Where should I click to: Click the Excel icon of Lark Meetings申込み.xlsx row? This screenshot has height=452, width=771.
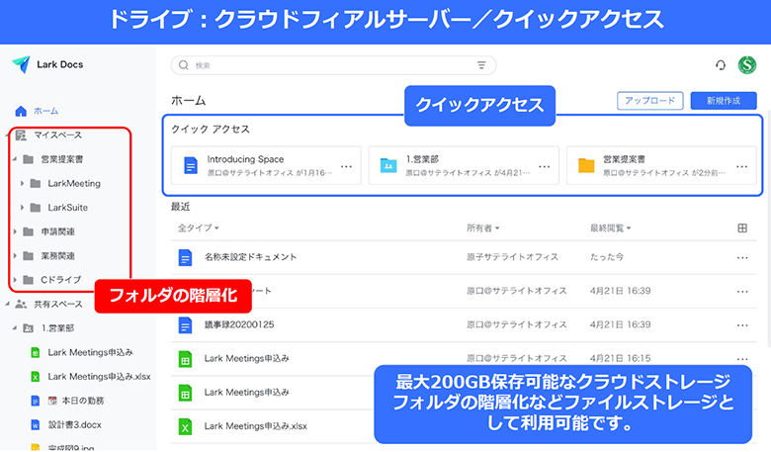click(x=186, y=426)
